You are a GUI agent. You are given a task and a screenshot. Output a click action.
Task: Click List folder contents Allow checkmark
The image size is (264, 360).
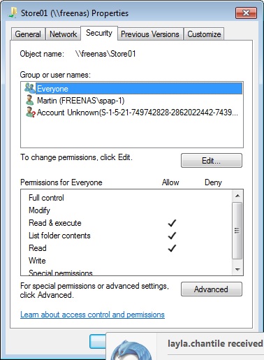[172, 236]
